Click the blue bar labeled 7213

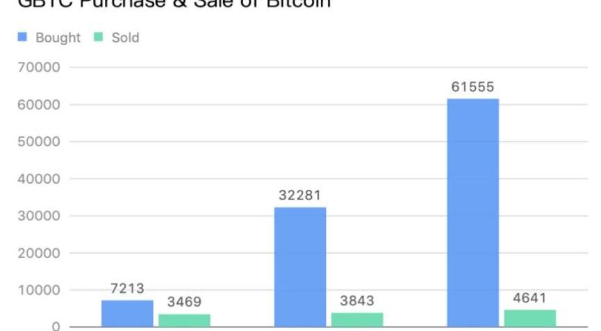(x=127, y=314)
